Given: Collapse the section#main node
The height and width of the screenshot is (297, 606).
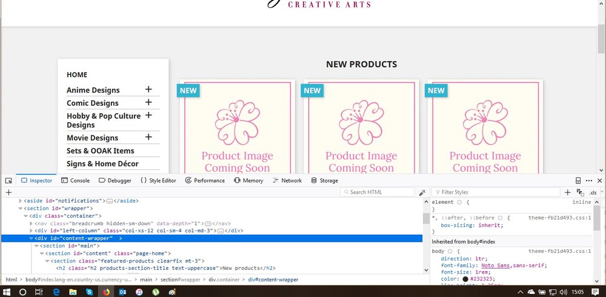Looking at the screenshot, I should [x=36, y=246].
